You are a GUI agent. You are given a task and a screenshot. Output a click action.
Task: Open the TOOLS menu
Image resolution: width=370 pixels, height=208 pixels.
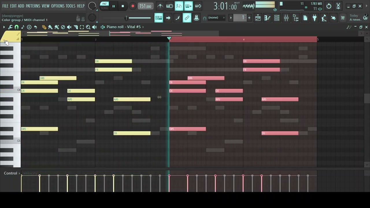(x=70, y=6)
